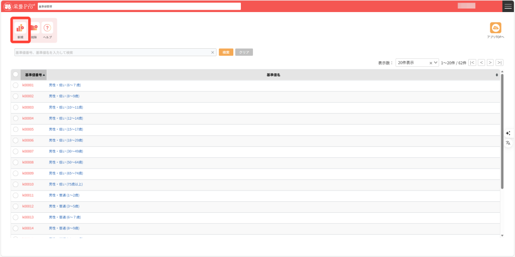Go to the previous page arrow
The width and height of the screenshot is (515, 257).
point(481,63)
